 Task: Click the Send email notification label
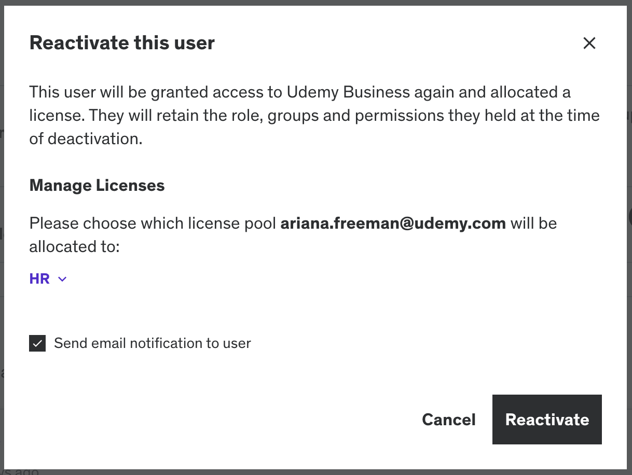coord(153,343)
